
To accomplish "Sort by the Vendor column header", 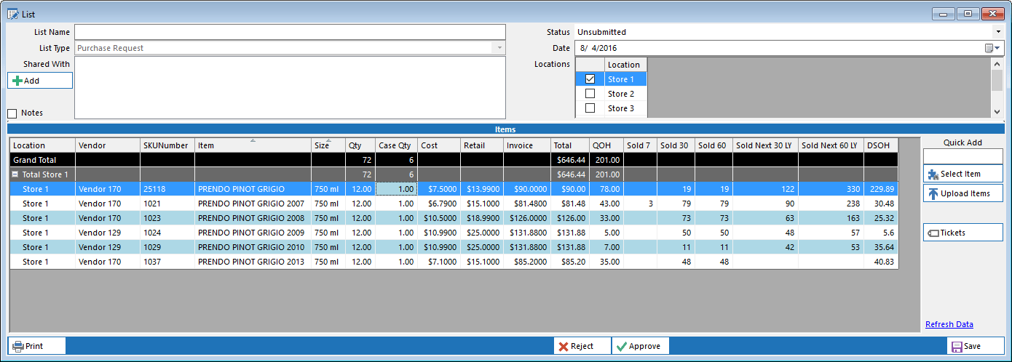I will click(x=107, y=145).
